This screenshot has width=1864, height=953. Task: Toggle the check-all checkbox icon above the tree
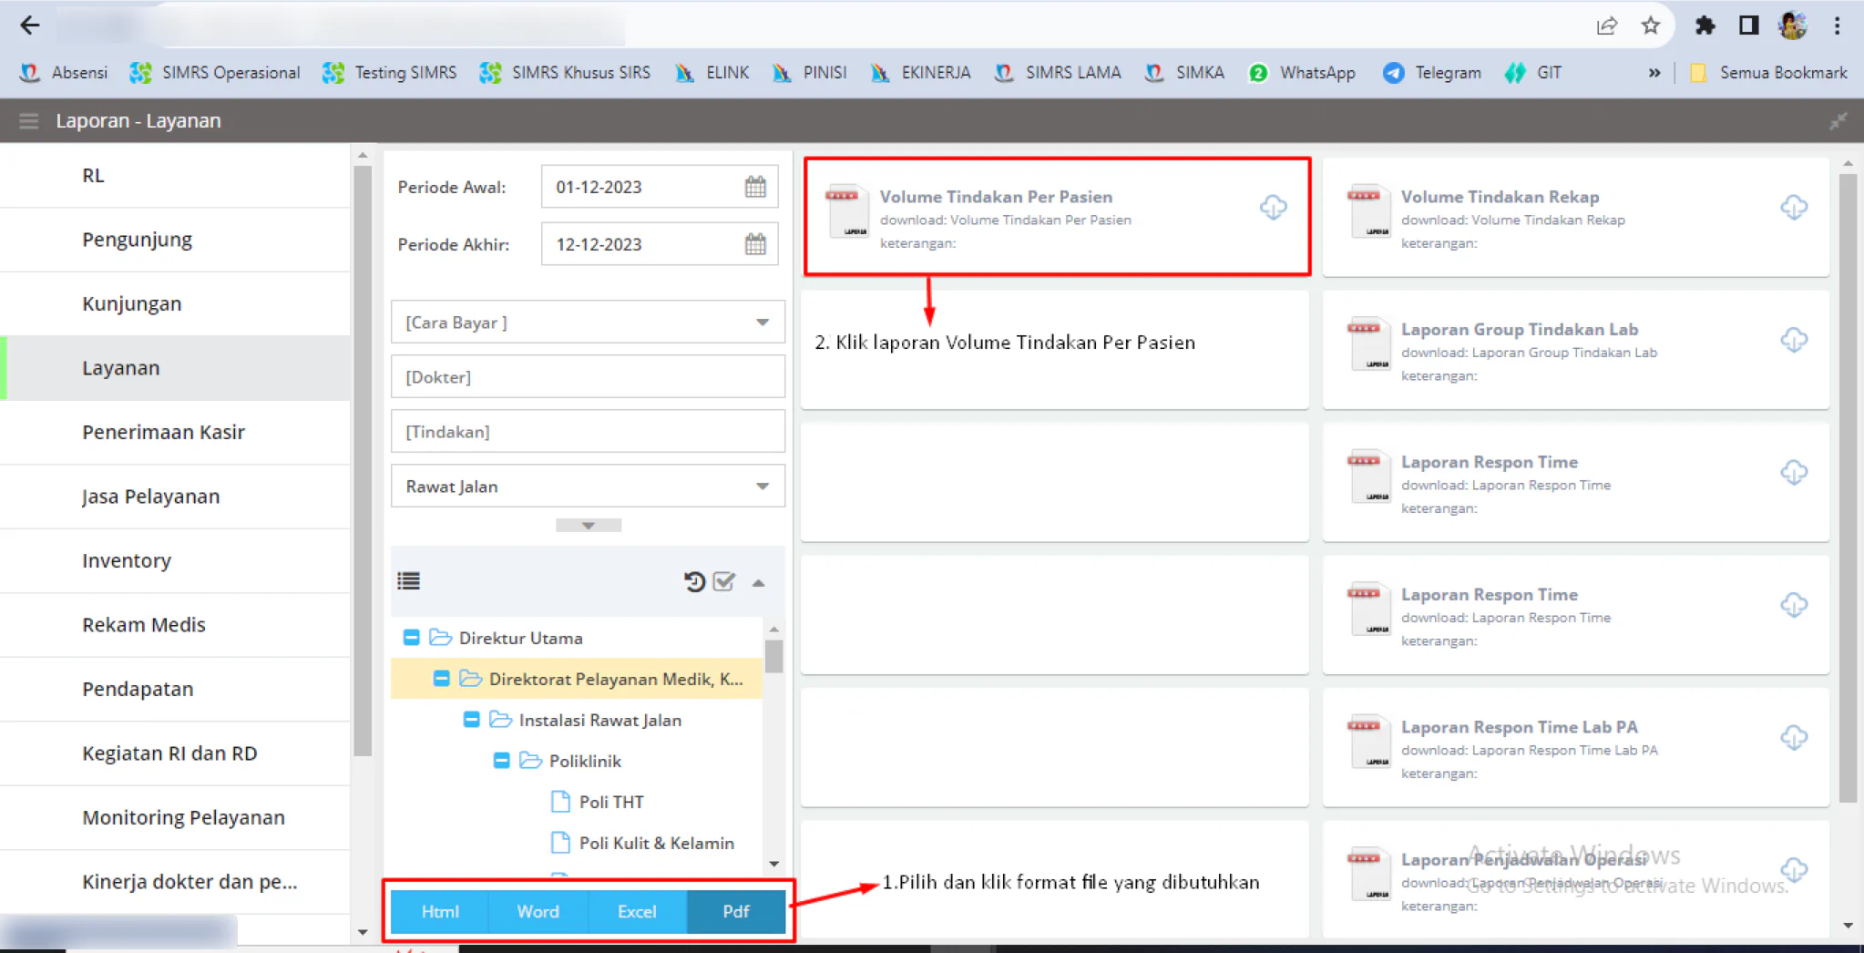click(724, 581)
